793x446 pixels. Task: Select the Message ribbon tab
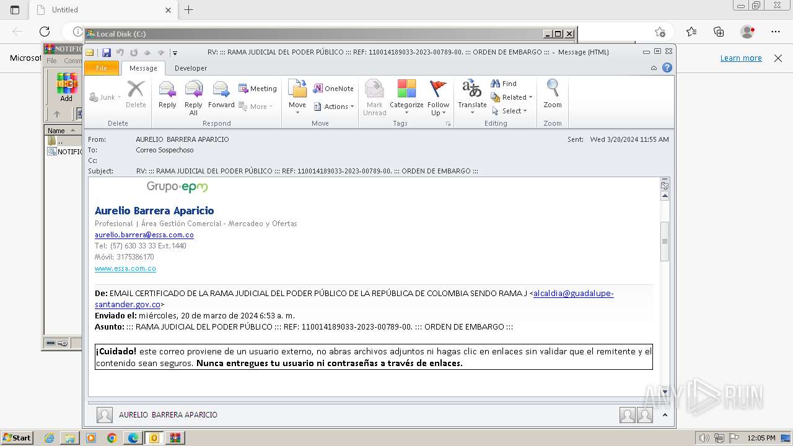[143, 68]
